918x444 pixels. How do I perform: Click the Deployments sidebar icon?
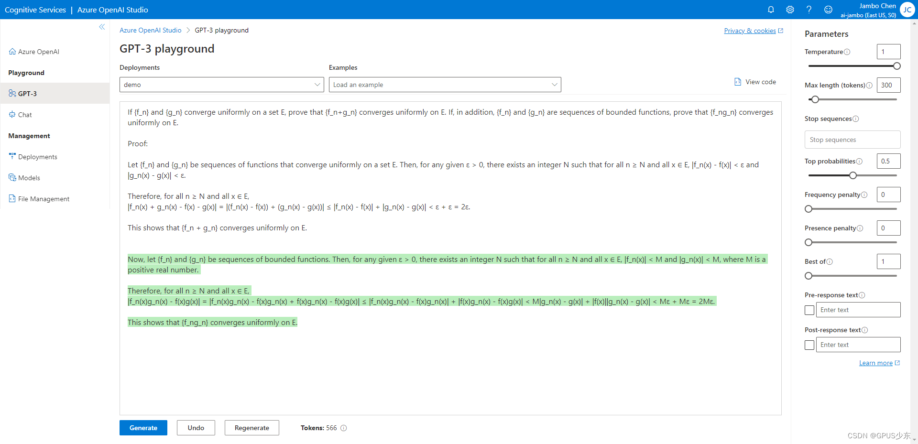point(12,156)
